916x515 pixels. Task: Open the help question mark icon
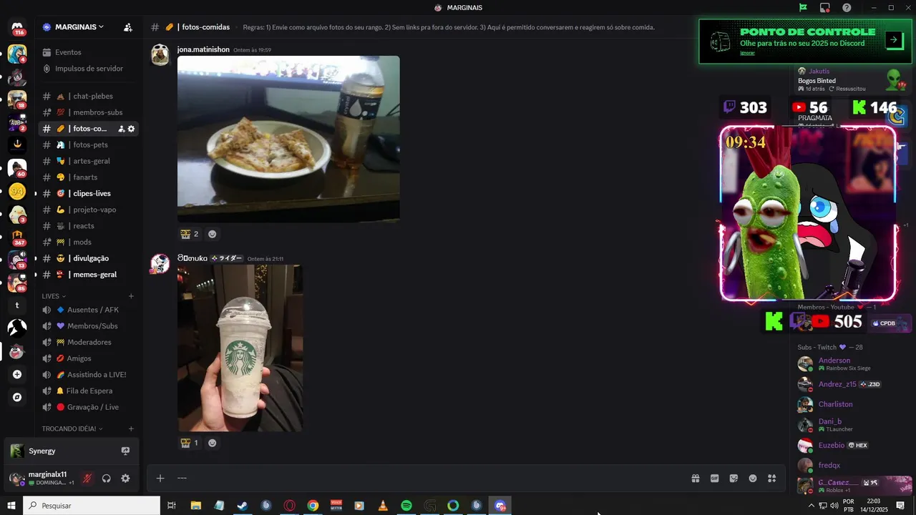pyautogui.click(x=847, y=8)
